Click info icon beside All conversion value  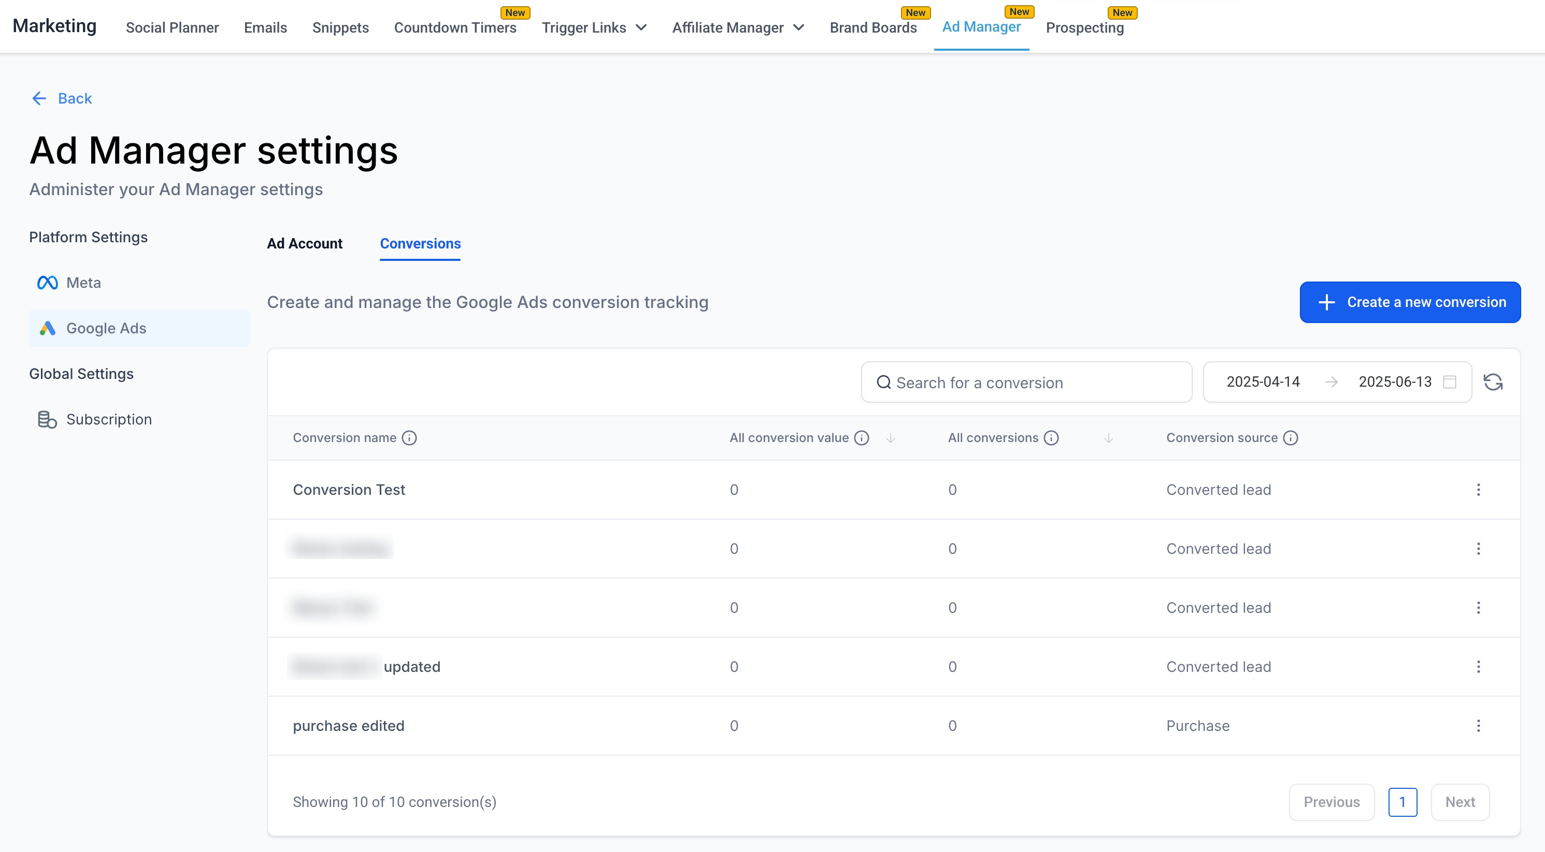tap(861, 438)
